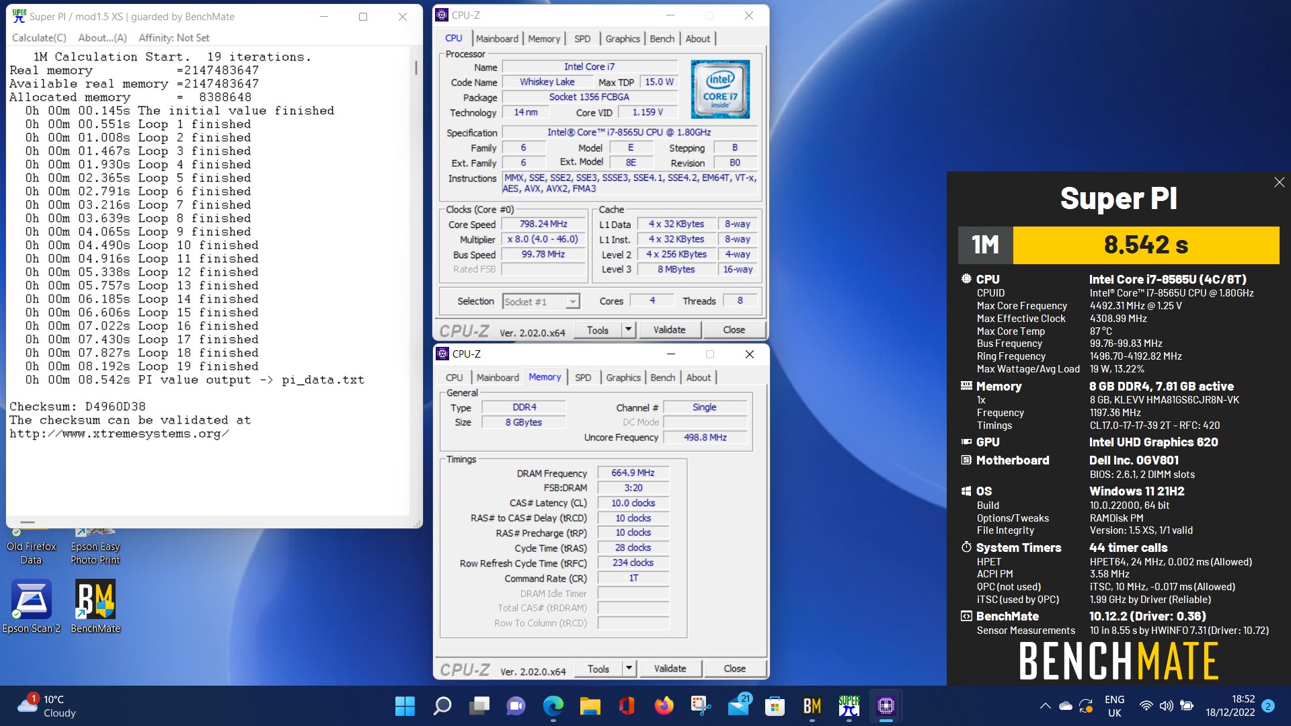This screenshot has width=1291, height=726.
Task: Open About tab in top CPU-Z window
Action: (697, 38)
